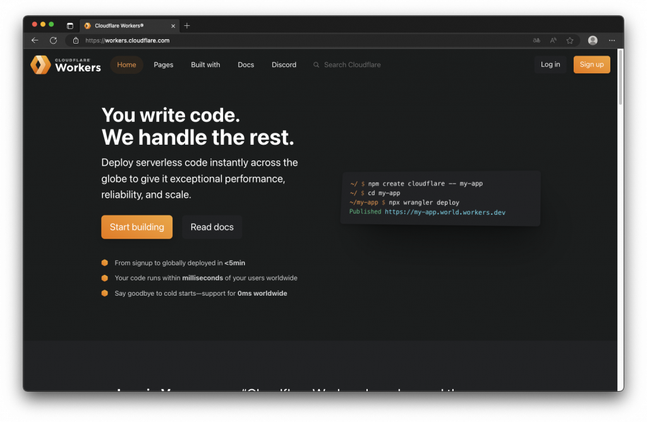Click 'From signup to globally deployed' bullet text
Image resolution: width=647 pixels, height=422 pixels.
click(x=180, y=263)
